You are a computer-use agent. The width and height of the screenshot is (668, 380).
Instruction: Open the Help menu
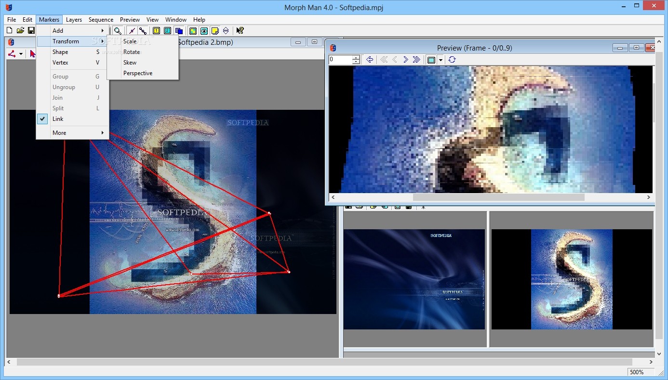coord(199,20)
